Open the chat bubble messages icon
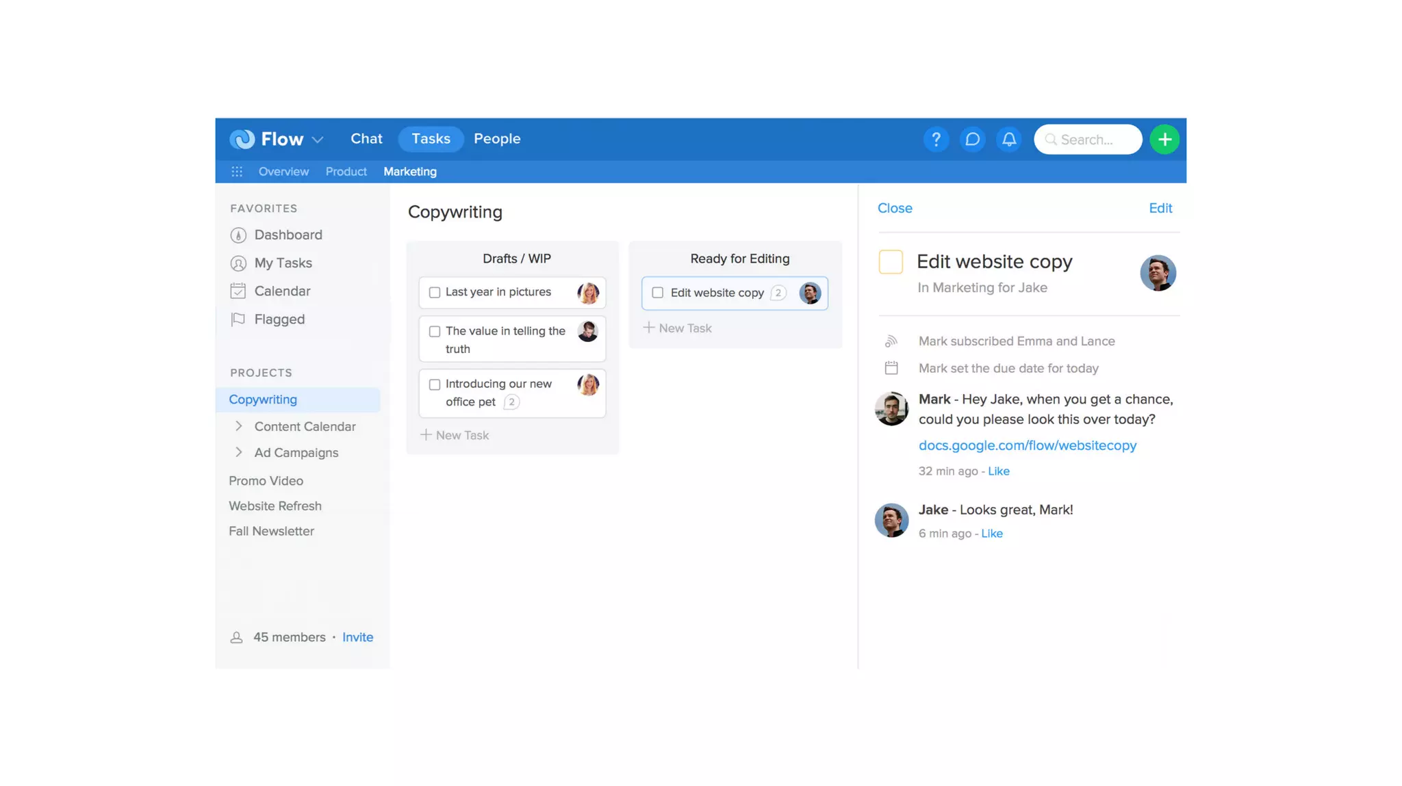 (972, 140)
